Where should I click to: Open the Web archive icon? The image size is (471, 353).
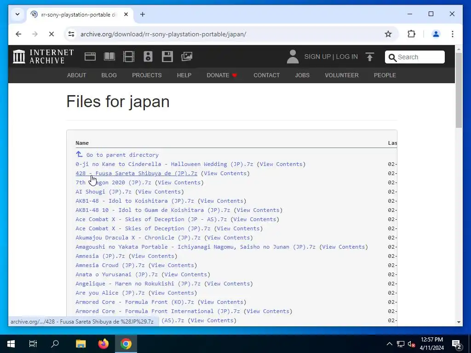(x=90, y=57)
